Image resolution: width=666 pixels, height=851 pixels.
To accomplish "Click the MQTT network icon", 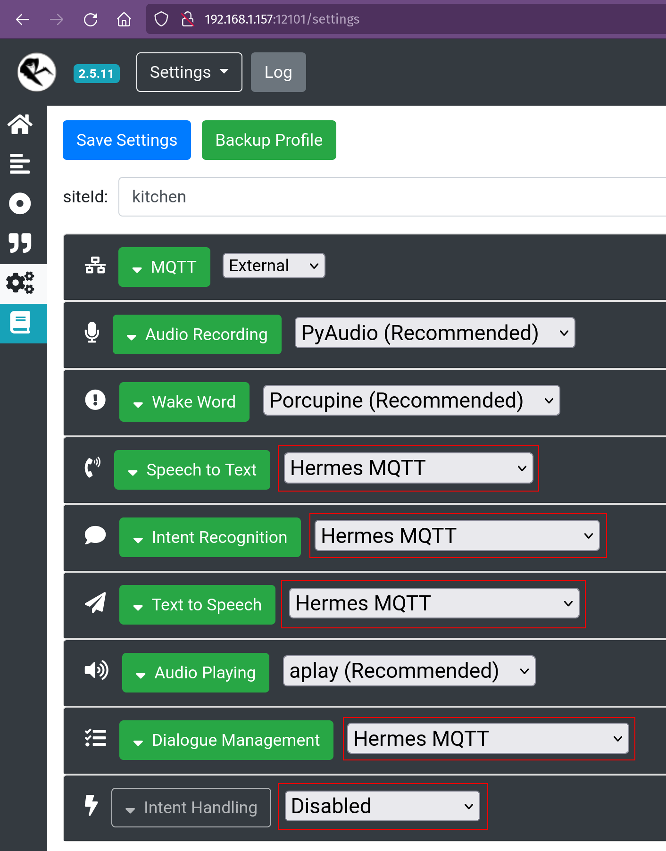I will coord(95,265).
